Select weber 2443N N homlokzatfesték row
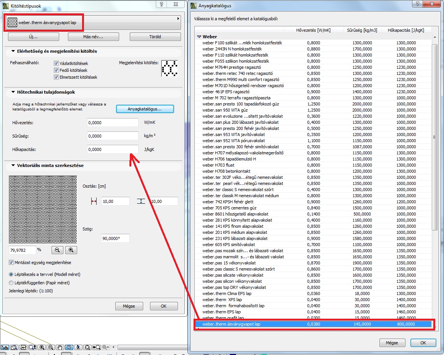 click(x=313, y=49)
